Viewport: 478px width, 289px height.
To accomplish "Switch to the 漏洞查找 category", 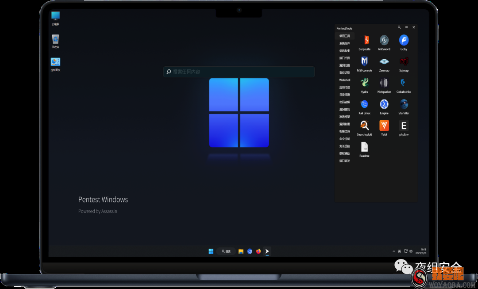I will 344,110.
